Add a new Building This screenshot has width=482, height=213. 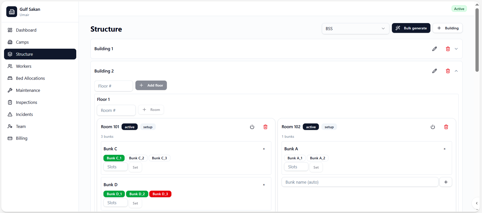[448, 28]
